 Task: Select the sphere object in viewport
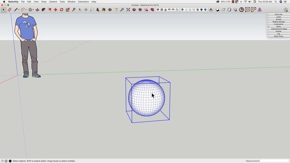point(147,98)
